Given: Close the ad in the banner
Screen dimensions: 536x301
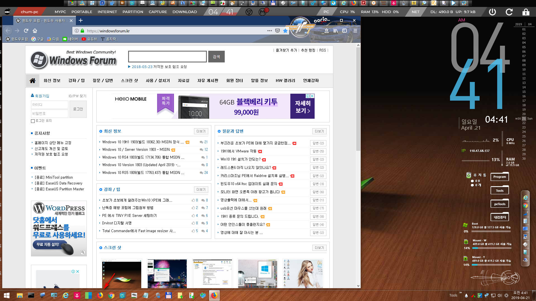Looking at the screenshot, I should tap(312, 96).
